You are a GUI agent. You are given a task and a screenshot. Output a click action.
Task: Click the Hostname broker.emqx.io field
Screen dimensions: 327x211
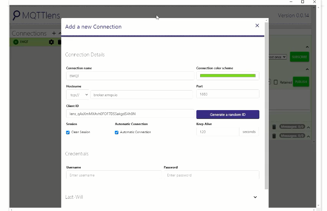click(141, 95)
